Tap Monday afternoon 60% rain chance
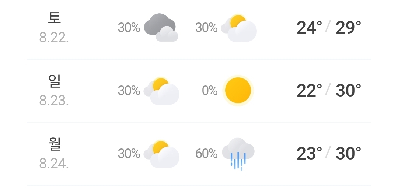This screenshot has width=398, height=189. (x=206, y=154)
